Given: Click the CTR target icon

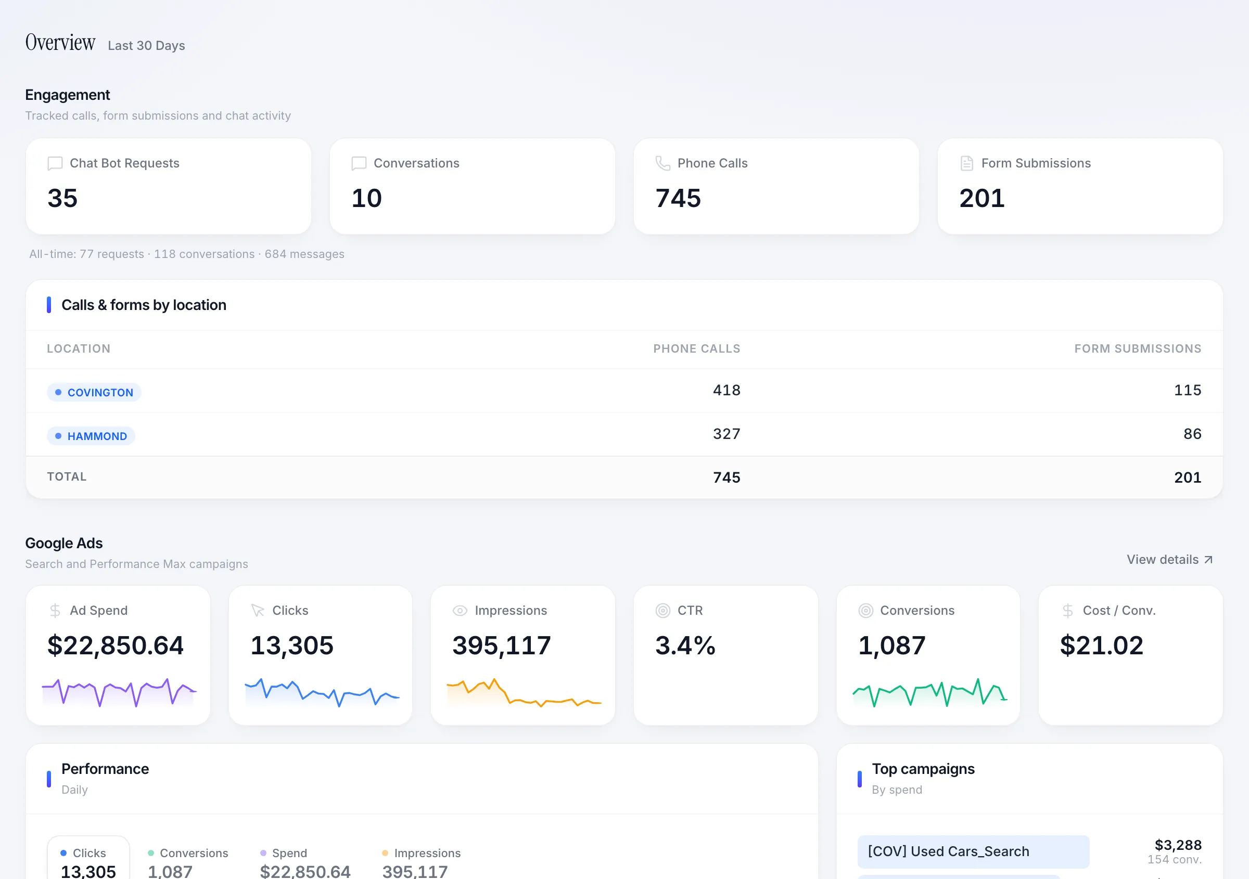Looking at the screenshot, I should click(662, 611).
